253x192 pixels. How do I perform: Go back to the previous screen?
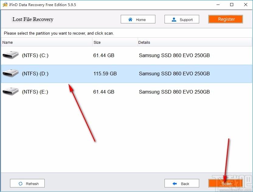click(x=182, y=183)
